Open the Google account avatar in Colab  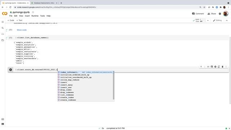click(226, 14)
